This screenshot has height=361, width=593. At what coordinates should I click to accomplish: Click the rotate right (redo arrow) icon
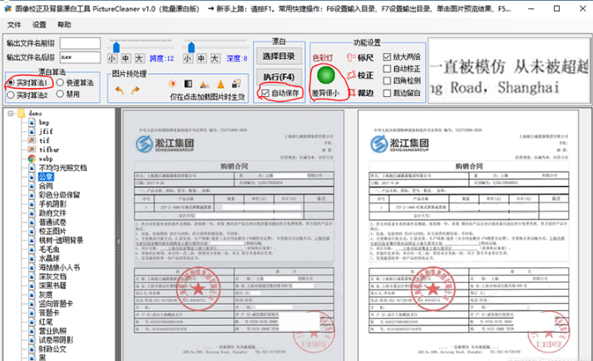(136, 88)
